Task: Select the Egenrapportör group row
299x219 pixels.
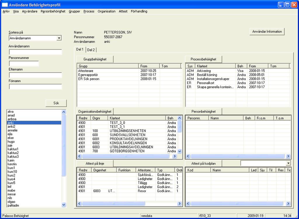Action: click(x=129, y=75)
